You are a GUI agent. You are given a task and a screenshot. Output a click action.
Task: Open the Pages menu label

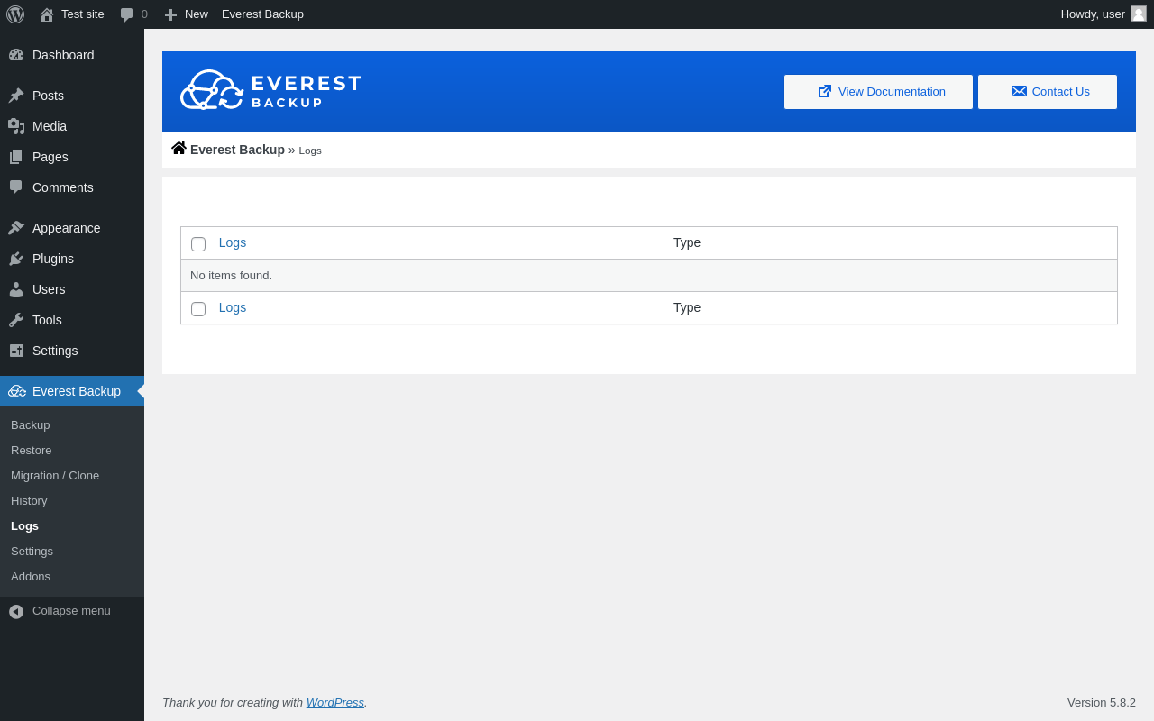tap(50, 157)
